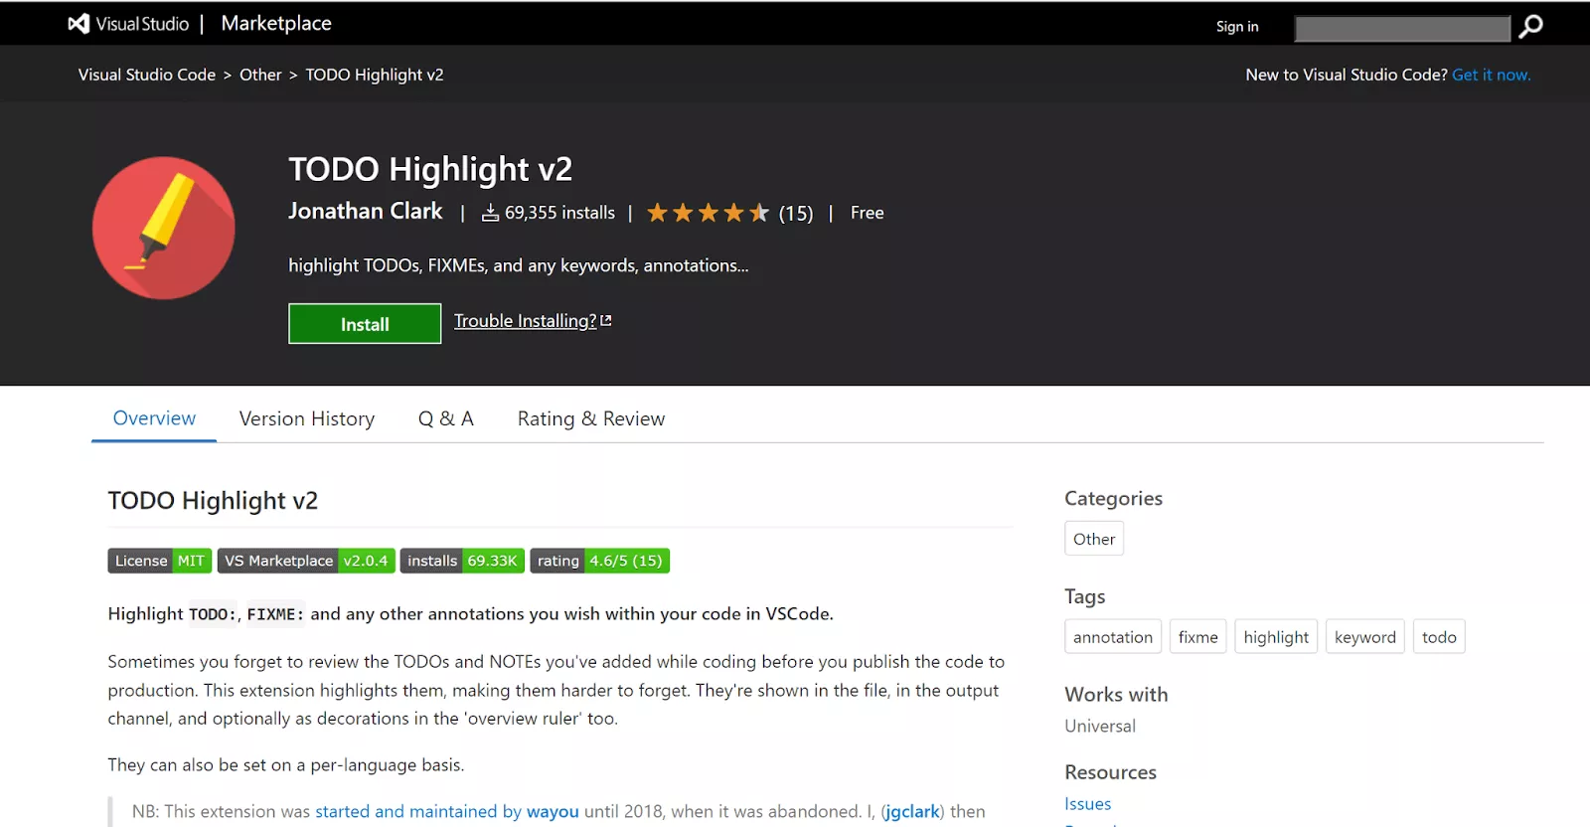Screen dimensions: 1590x827
Task: Open the Rating & Review tab
Action: 591,418
